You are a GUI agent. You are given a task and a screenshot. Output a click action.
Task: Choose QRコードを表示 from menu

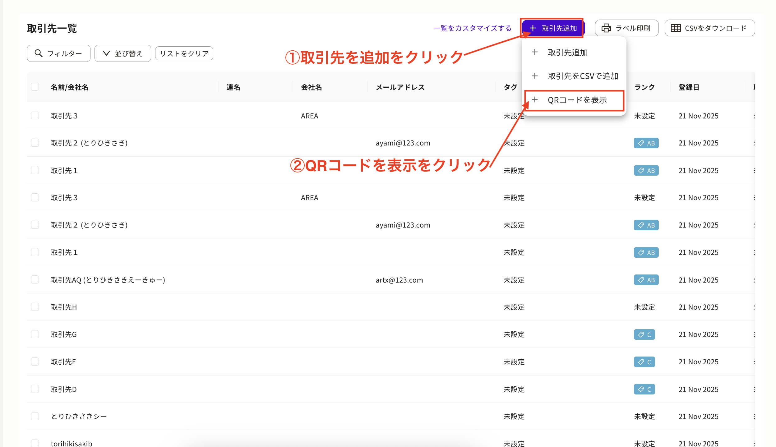[577, 100]
